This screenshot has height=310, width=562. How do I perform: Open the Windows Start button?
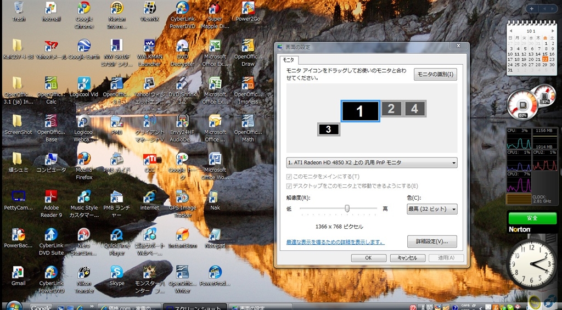14,305
